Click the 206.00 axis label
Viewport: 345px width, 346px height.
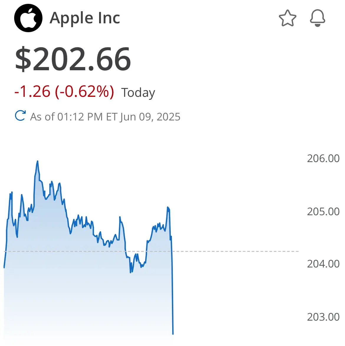[323, 159]
